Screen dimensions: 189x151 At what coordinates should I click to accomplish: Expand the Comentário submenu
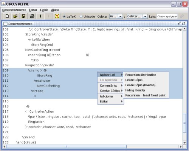point(111,85)
